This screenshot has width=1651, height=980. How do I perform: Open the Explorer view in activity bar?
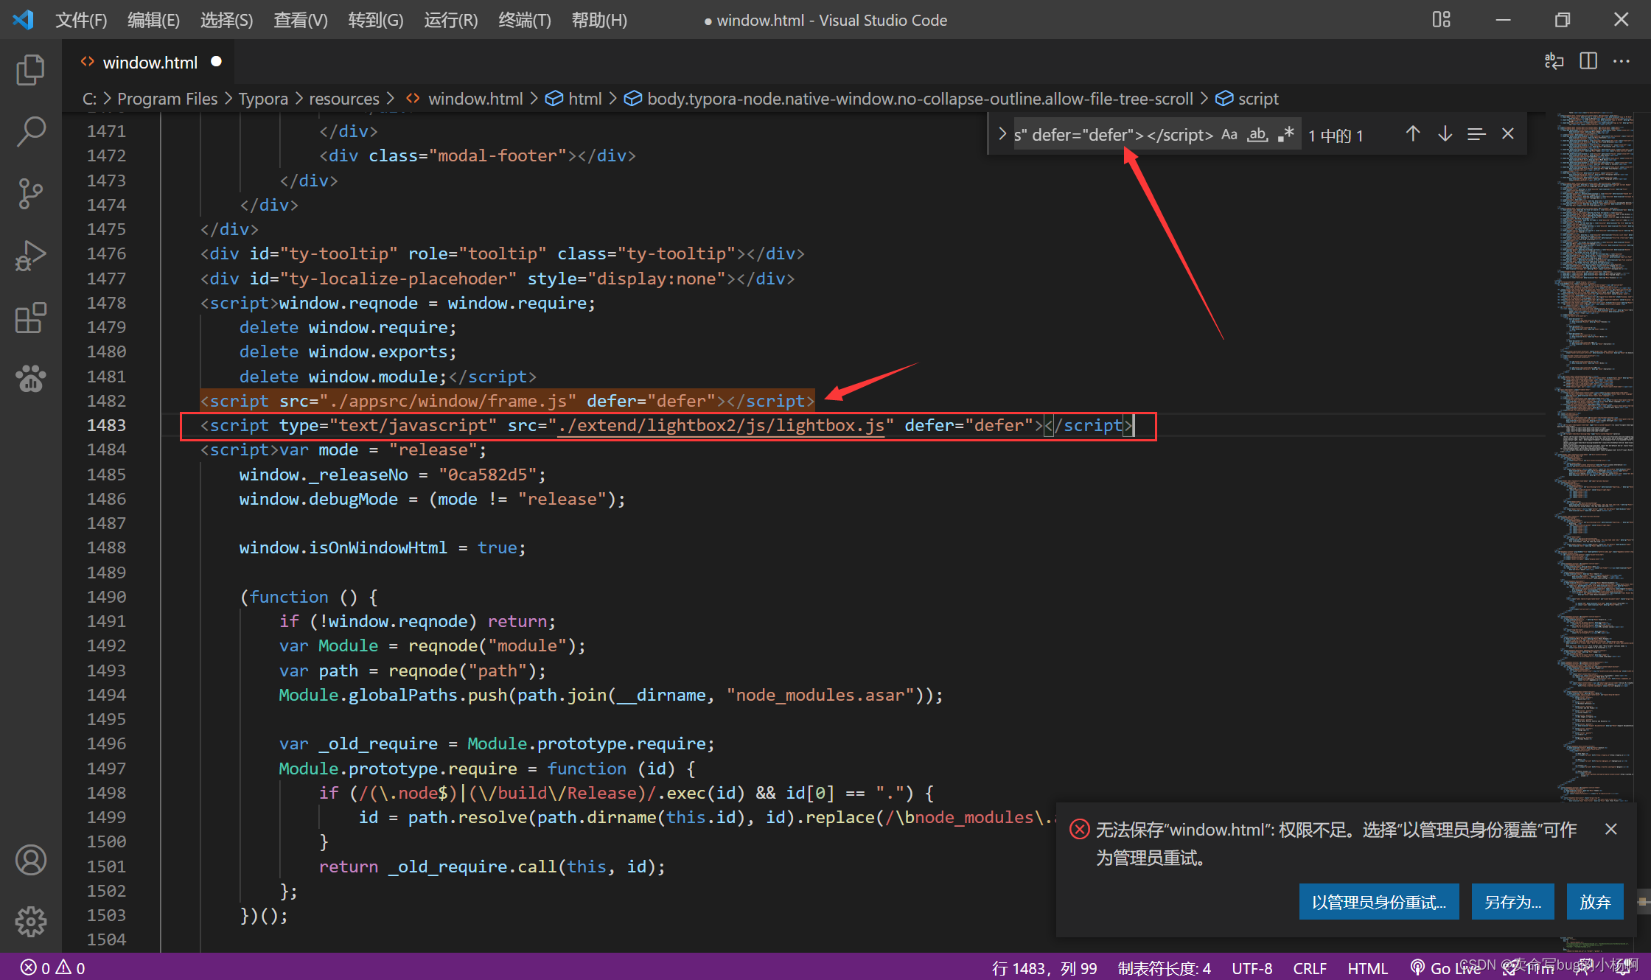pos(30,70)
